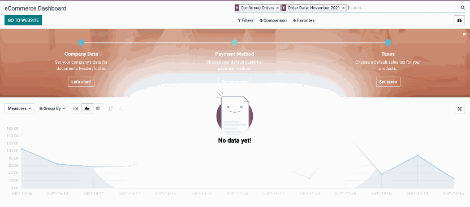The height and width of the screenshot is (207, 470).
Task: Open the Filters menu
Action: point(245,20)
